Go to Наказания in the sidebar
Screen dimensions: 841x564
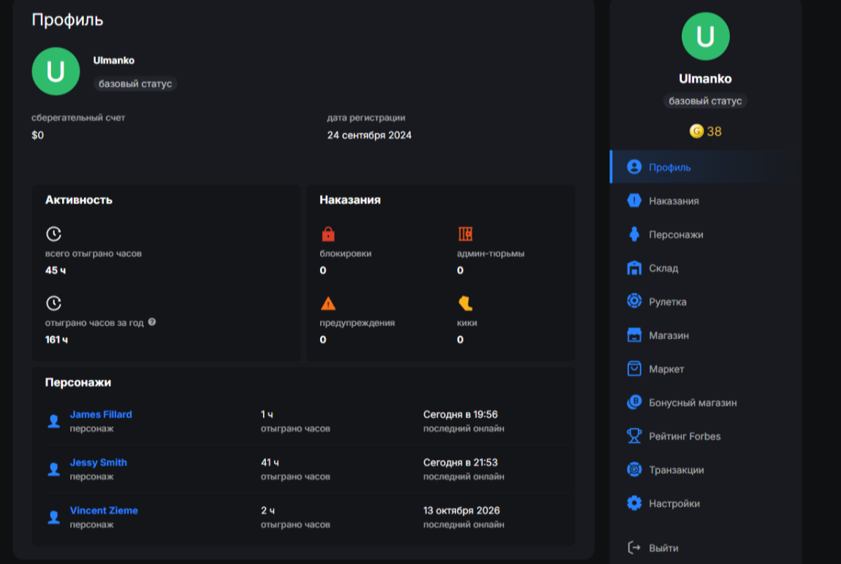coord(705,200)
